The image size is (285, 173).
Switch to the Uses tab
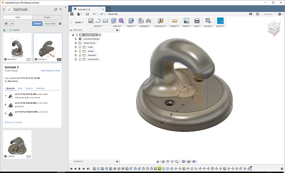(20, 88)
